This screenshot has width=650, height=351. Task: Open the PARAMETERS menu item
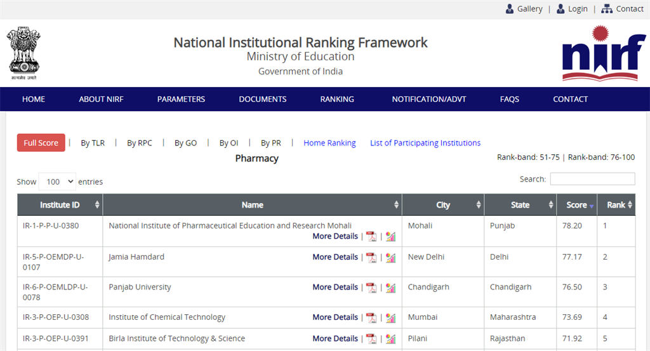[x=181, y=99]
